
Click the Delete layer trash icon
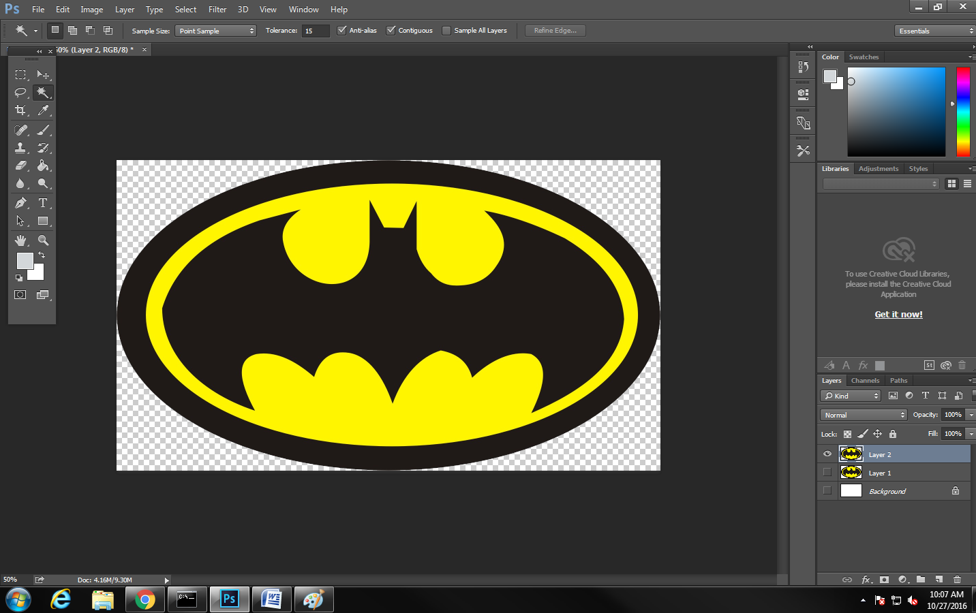[x=957, y=580]
